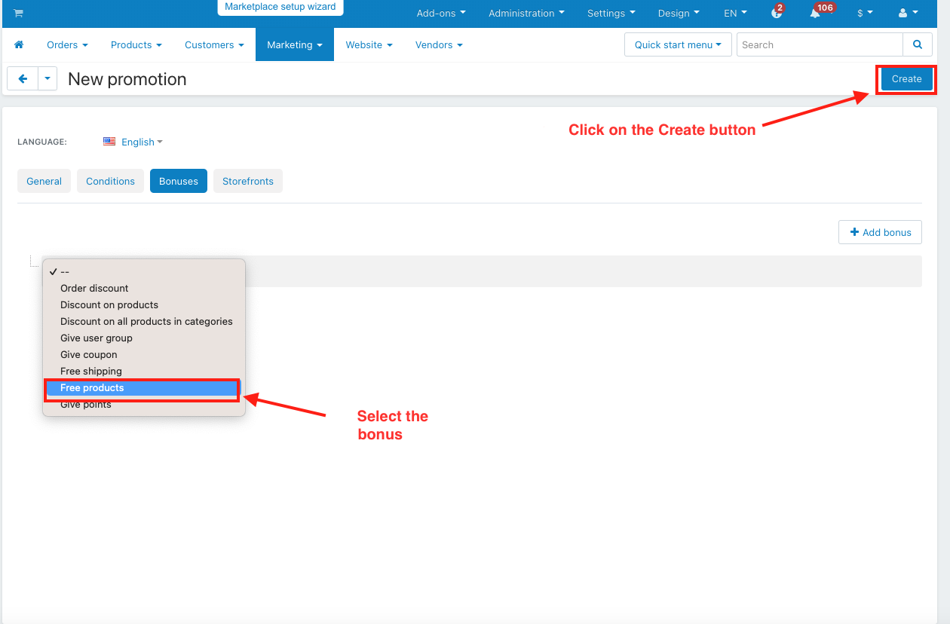Click the search magnifier button
The height and width of the screenshot is (624, 950).
click(x=918, y=44)
